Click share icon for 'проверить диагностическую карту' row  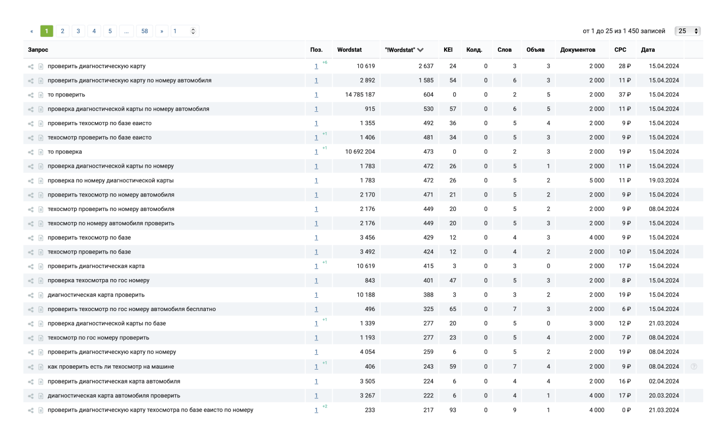pos(31,67)
